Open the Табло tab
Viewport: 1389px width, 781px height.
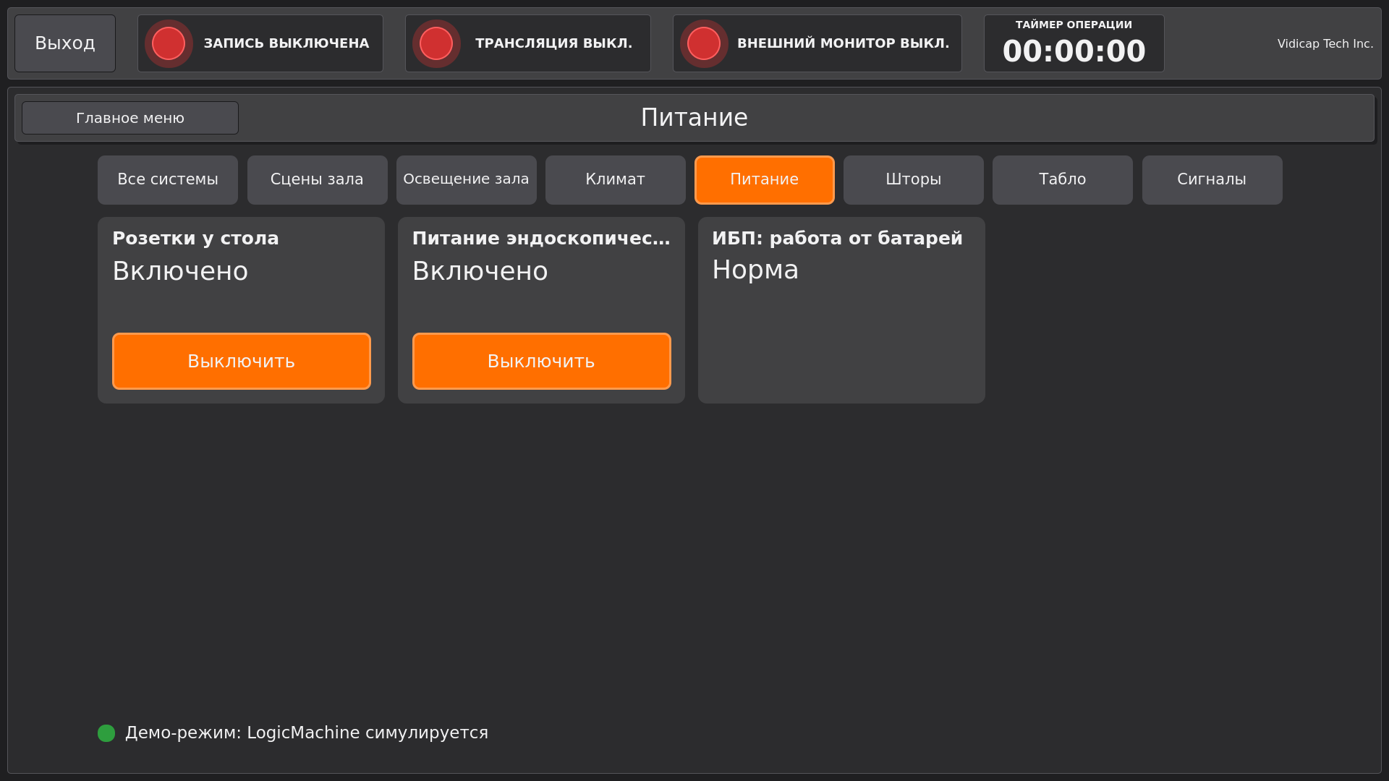tap(1063, 179)
